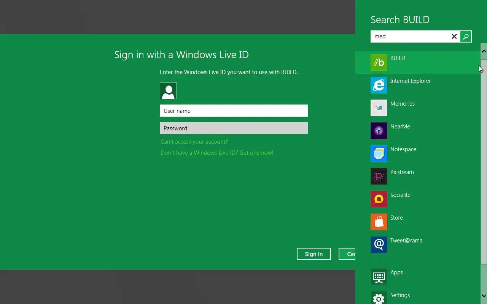Select 'Store' label in list
Image resolution: width=487 pixels, height=304 pixels.
(x=396, y=218)
